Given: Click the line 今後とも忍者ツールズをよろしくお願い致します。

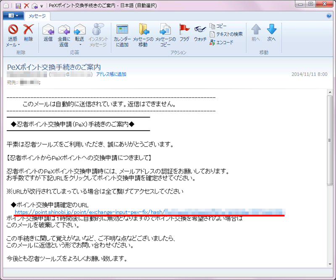Looking at the screenshot, I should coord(67,259).
